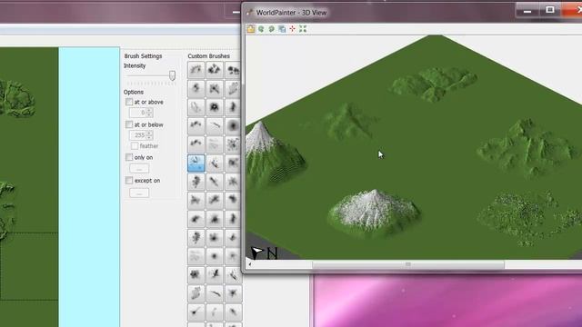Select custom brush in row one, column three

[x=233, y=70]
